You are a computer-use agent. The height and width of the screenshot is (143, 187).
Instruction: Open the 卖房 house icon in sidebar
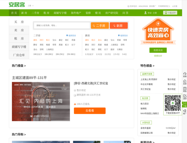pos(184,81)
